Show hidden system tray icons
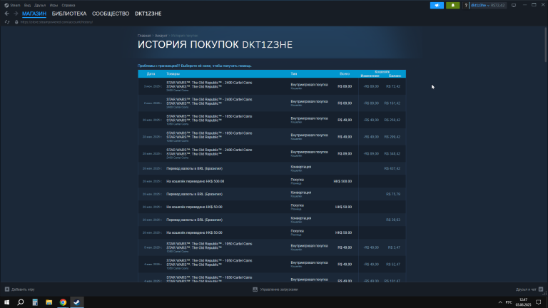This screenshot has height=308, width=548. coord(500,302)
